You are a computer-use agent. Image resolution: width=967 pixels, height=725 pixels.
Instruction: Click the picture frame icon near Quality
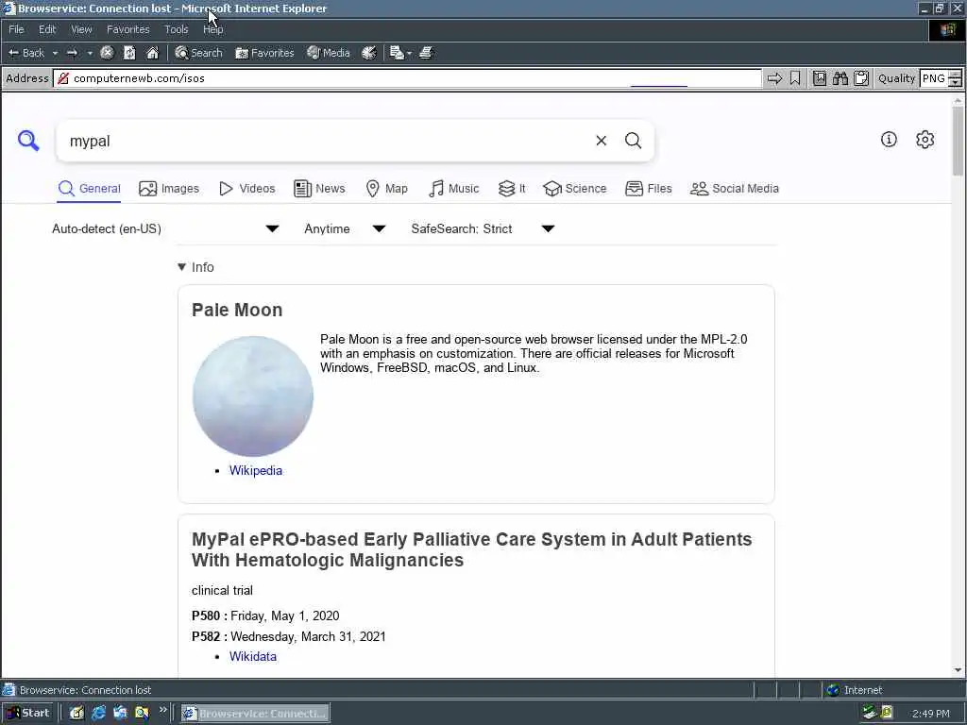tap(819, 78)
